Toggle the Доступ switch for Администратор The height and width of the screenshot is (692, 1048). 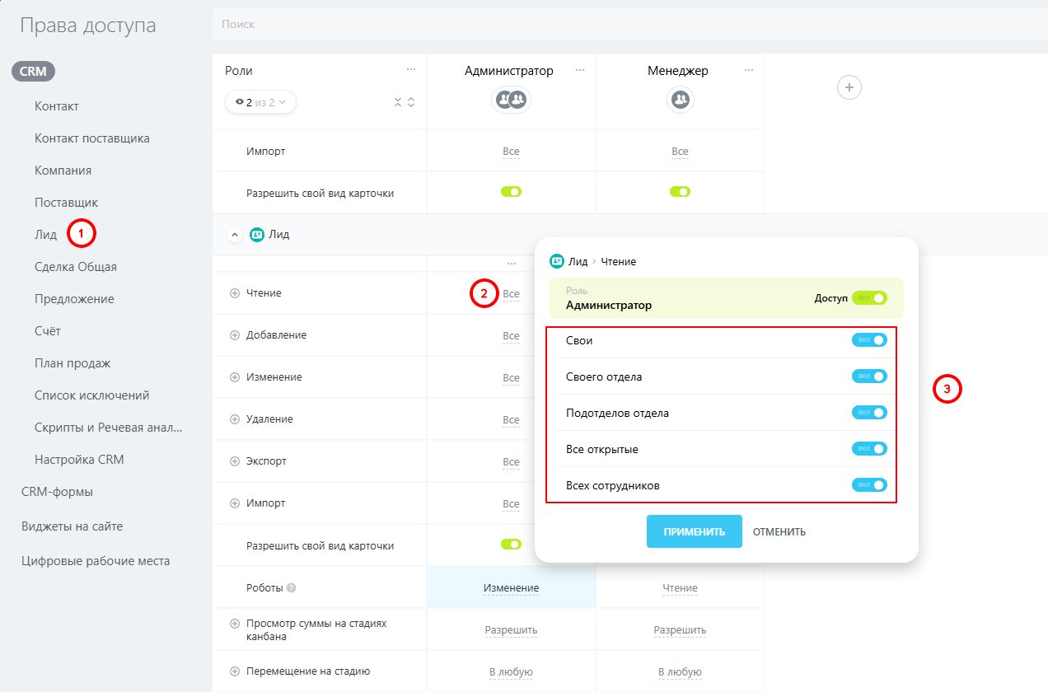tap(869, 298)
